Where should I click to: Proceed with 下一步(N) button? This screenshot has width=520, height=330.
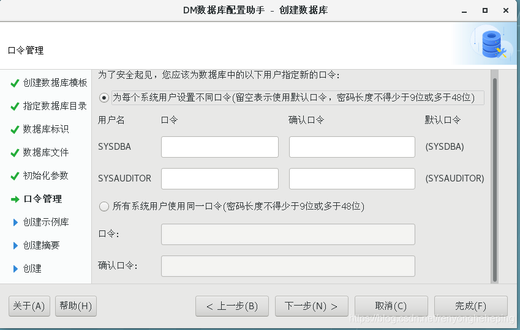(x=311, y=306)
